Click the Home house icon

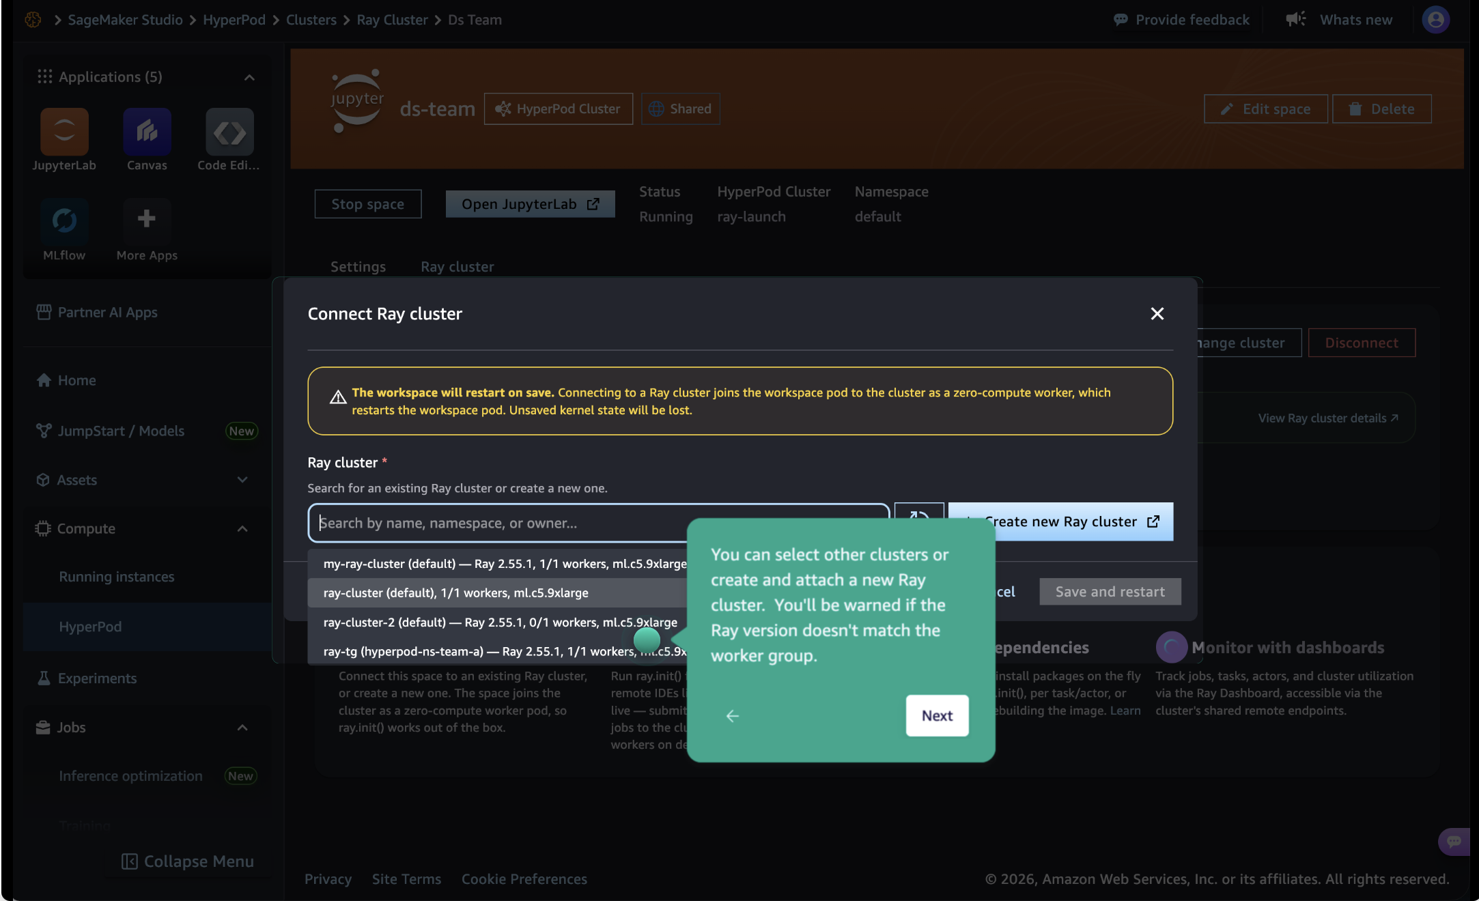(44, 380)
